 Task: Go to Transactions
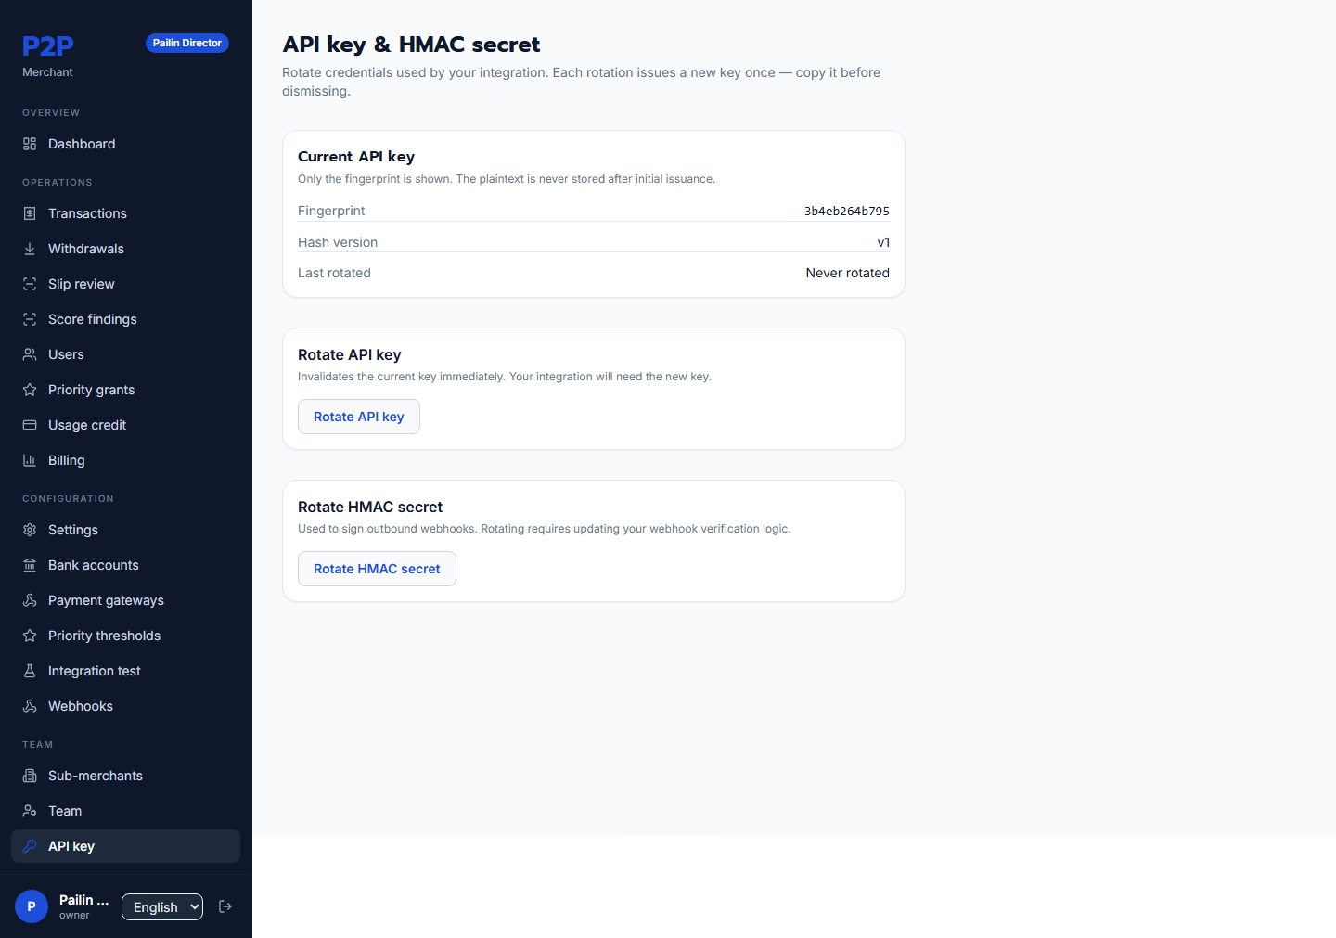[x=125, y=213]
